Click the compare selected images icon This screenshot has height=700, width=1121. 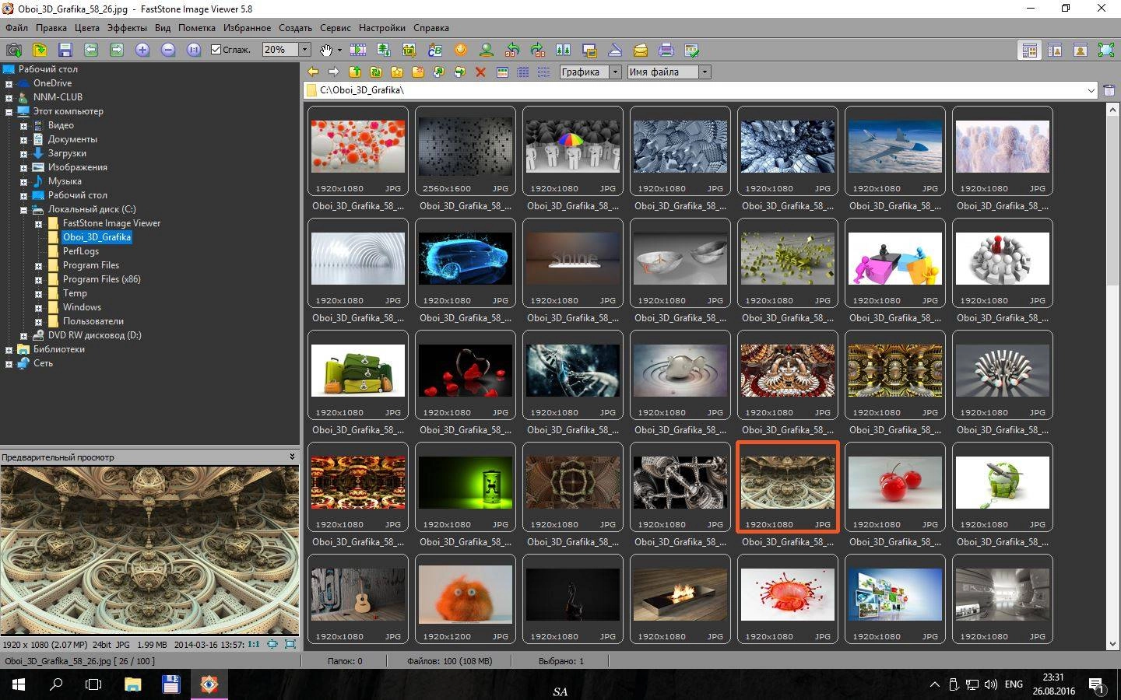pyautogui.click(x=564, y=50)
